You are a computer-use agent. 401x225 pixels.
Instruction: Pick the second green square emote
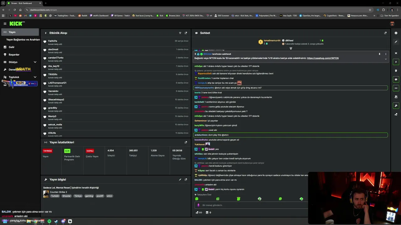[218, 199]
